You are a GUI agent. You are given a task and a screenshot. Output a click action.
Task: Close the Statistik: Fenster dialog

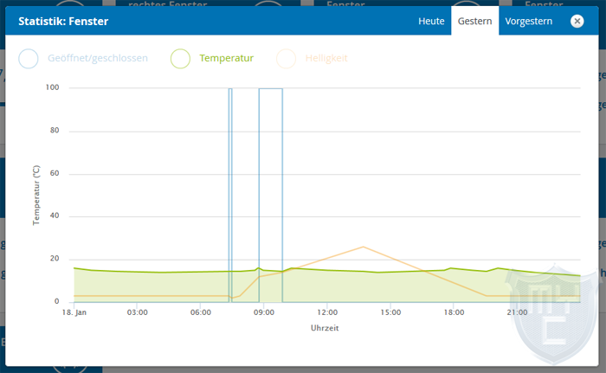pos(577,21)
